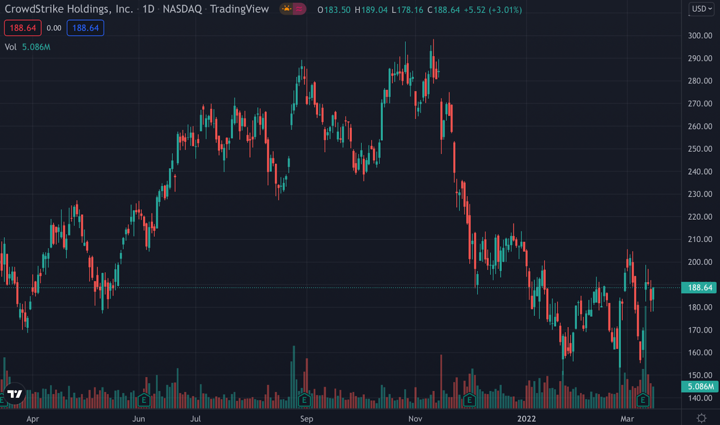Click the green 5.086M volume axis label

700,386
